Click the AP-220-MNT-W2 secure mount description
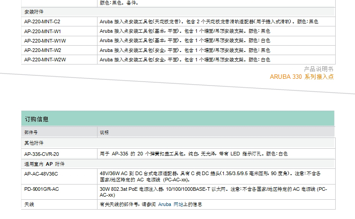The width and height of the screenshot is (355, 219). pyautogui.click(x=185, y=50)
